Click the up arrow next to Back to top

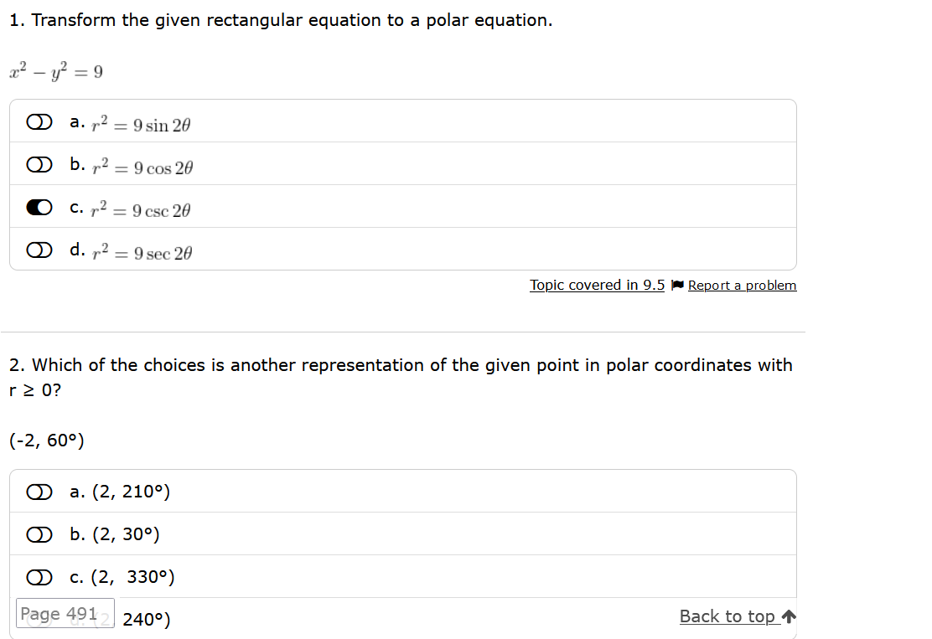point(788,616)
